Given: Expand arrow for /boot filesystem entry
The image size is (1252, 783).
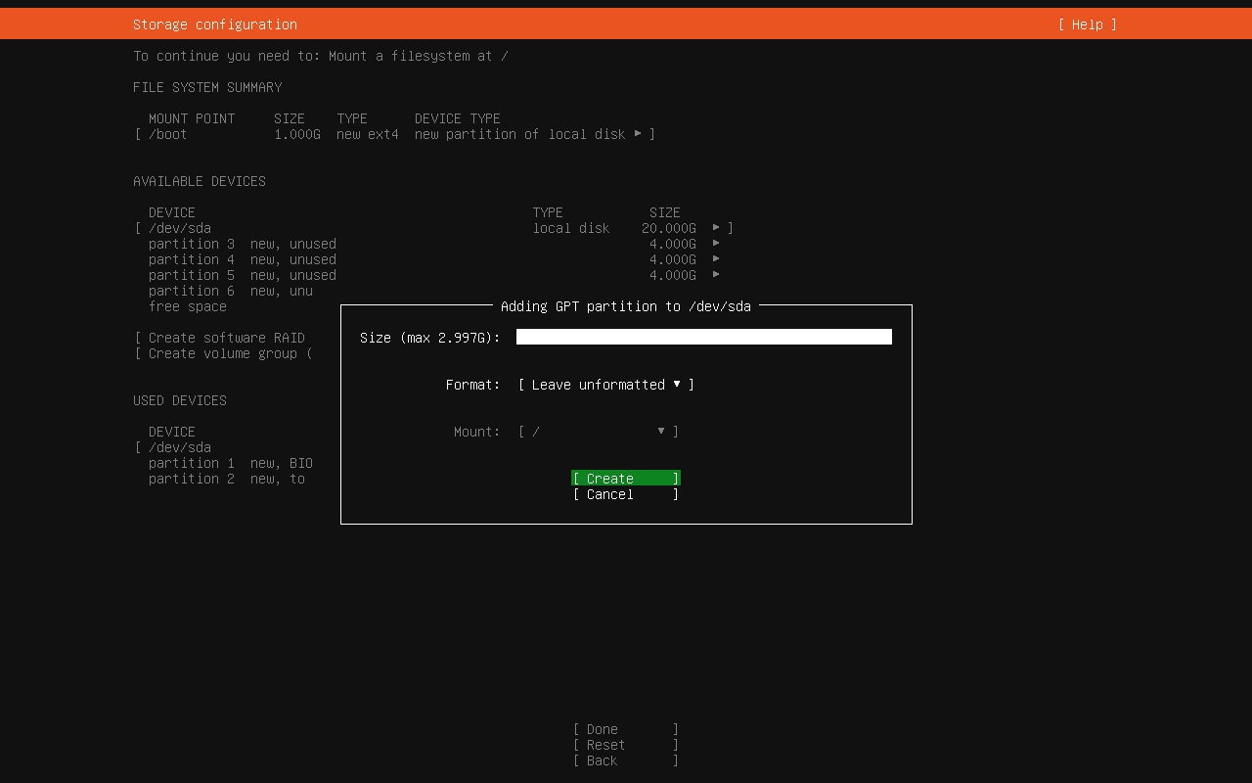Looking at the screenshot, I should [x=638, y=133].
